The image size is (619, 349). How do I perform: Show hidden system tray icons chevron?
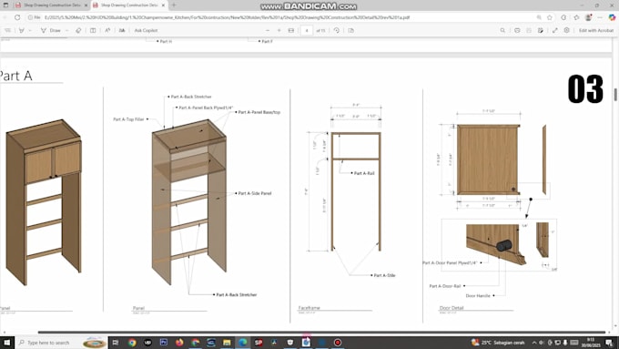[x=534, y=343]
